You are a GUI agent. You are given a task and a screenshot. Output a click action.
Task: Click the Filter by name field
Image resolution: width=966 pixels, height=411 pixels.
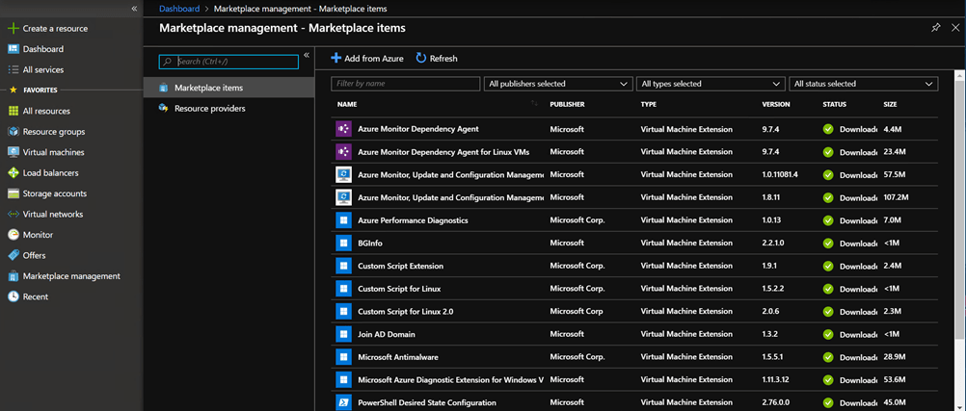(405, 84)
